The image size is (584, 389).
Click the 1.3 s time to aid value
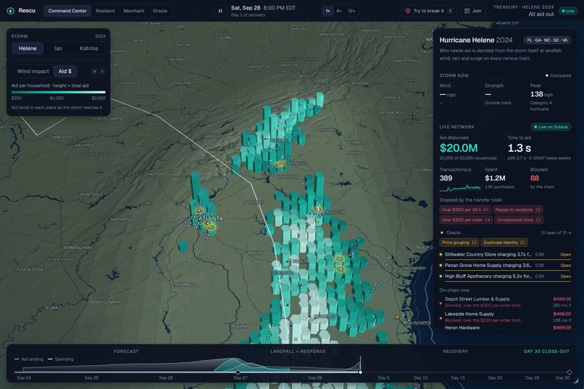[520, 149]
